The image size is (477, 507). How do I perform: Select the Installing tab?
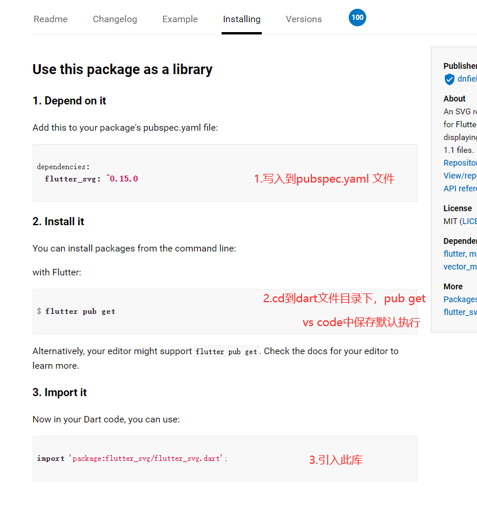[241, 19]
